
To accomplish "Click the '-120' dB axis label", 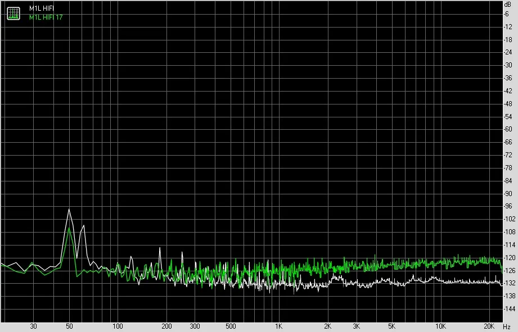I will (509, 258).
